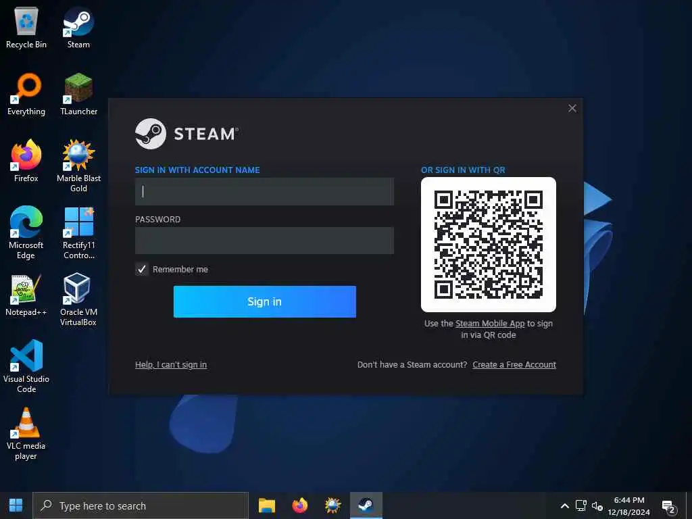The width and height of the screenshot is (692, 519).
Task: Launch Firefox from the taskbar
Action: pyautogui.click(x=299, y=505)
